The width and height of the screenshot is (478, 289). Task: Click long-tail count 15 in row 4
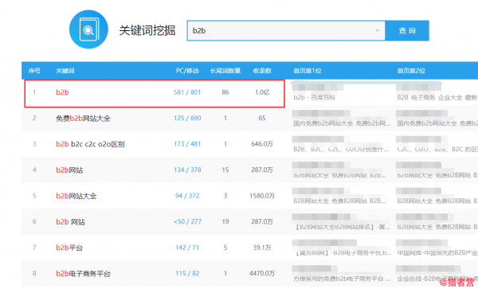coord(225,170)
